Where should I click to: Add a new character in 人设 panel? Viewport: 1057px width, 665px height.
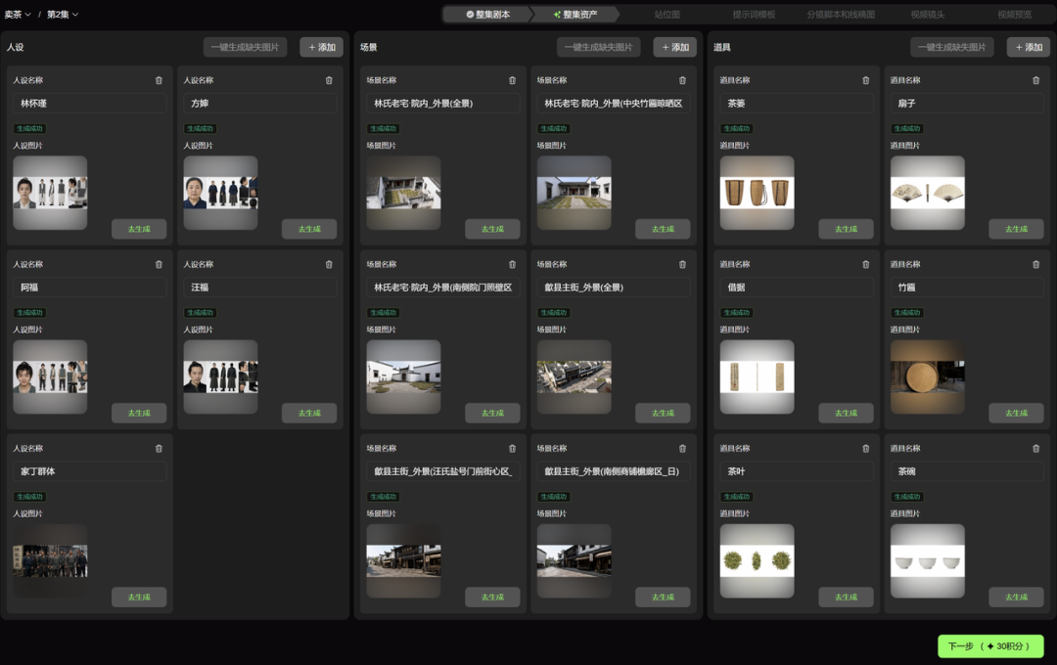click(322, 47)
